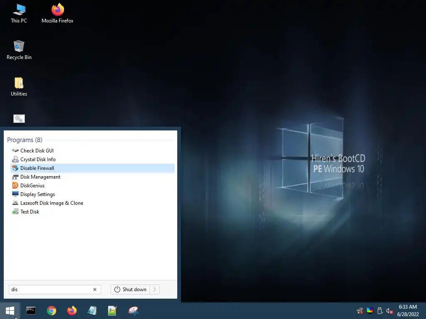The height and width of the screenshot is (319, 426).
Task: Expand the Shut down options arrow
Action: pyautogui.click(x=155, y=290)
